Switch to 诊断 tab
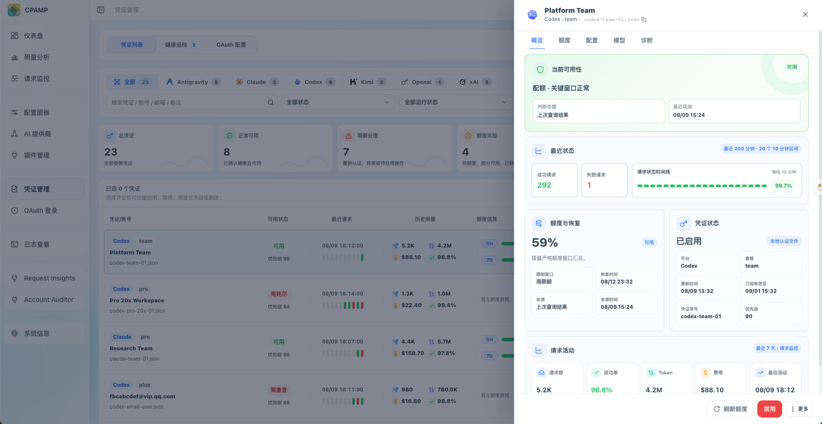822x424 pixels. click(x=646, y=40)
